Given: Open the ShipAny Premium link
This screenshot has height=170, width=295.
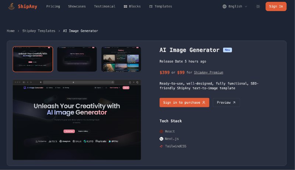Looking at the screenshot, I should [x=208, y=72].
